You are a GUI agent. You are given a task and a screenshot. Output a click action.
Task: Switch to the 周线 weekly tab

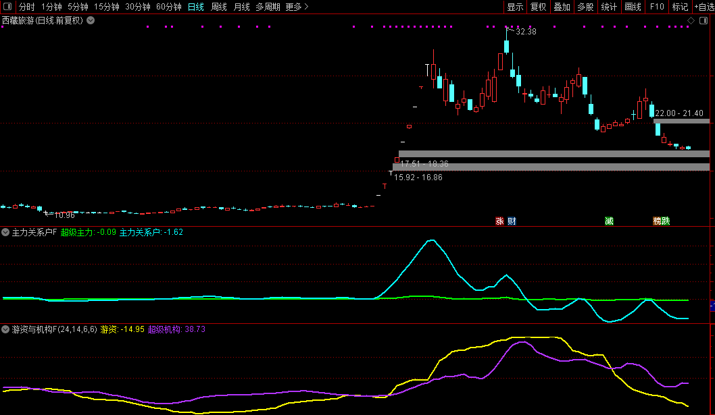(x=218, y=7)
